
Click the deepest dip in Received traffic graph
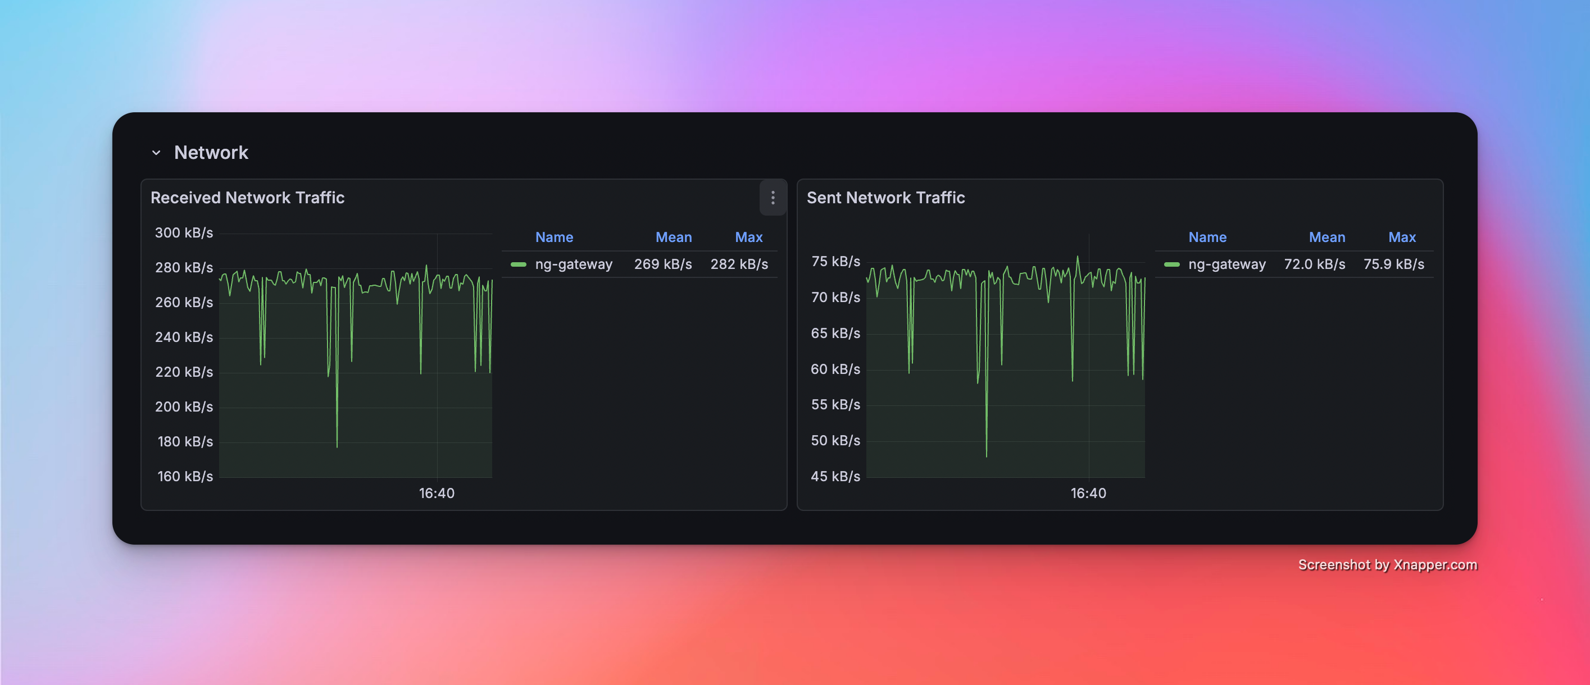(x=337, y=445)
